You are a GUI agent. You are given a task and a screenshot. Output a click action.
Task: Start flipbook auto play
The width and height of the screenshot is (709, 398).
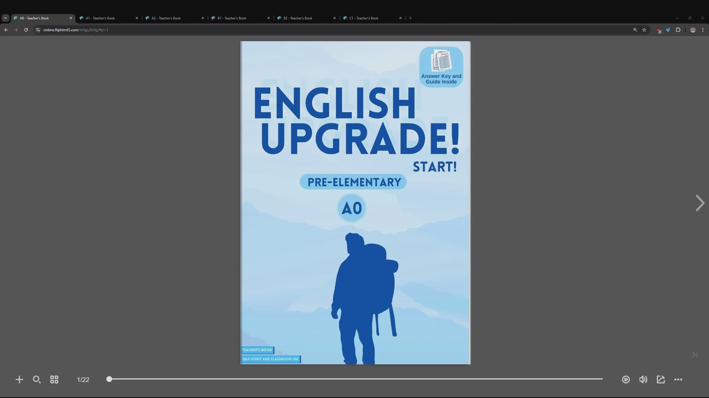[626, 379]
